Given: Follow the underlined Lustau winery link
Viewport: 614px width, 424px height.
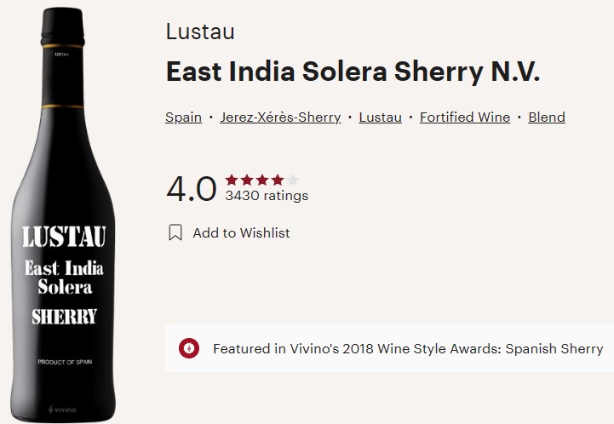Looking at the screenshot, I should 380,117.
